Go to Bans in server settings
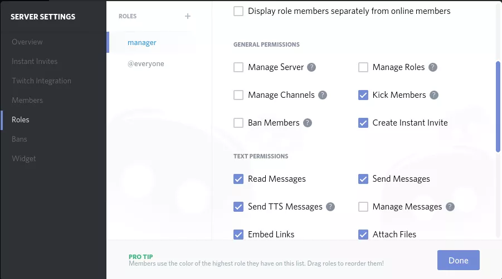502x279 pixels. click(20, 139)
